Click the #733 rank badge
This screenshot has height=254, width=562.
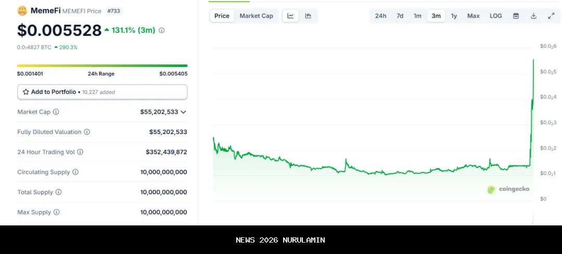coord(114,11)
